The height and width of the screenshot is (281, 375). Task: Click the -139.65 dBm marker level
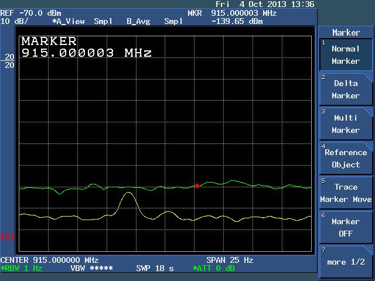[237, 22]
